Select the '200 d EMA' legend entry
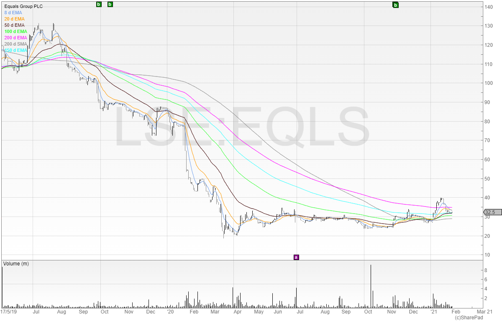The width and height of the screenshot is (502, 321). click(x=15, y=38)
